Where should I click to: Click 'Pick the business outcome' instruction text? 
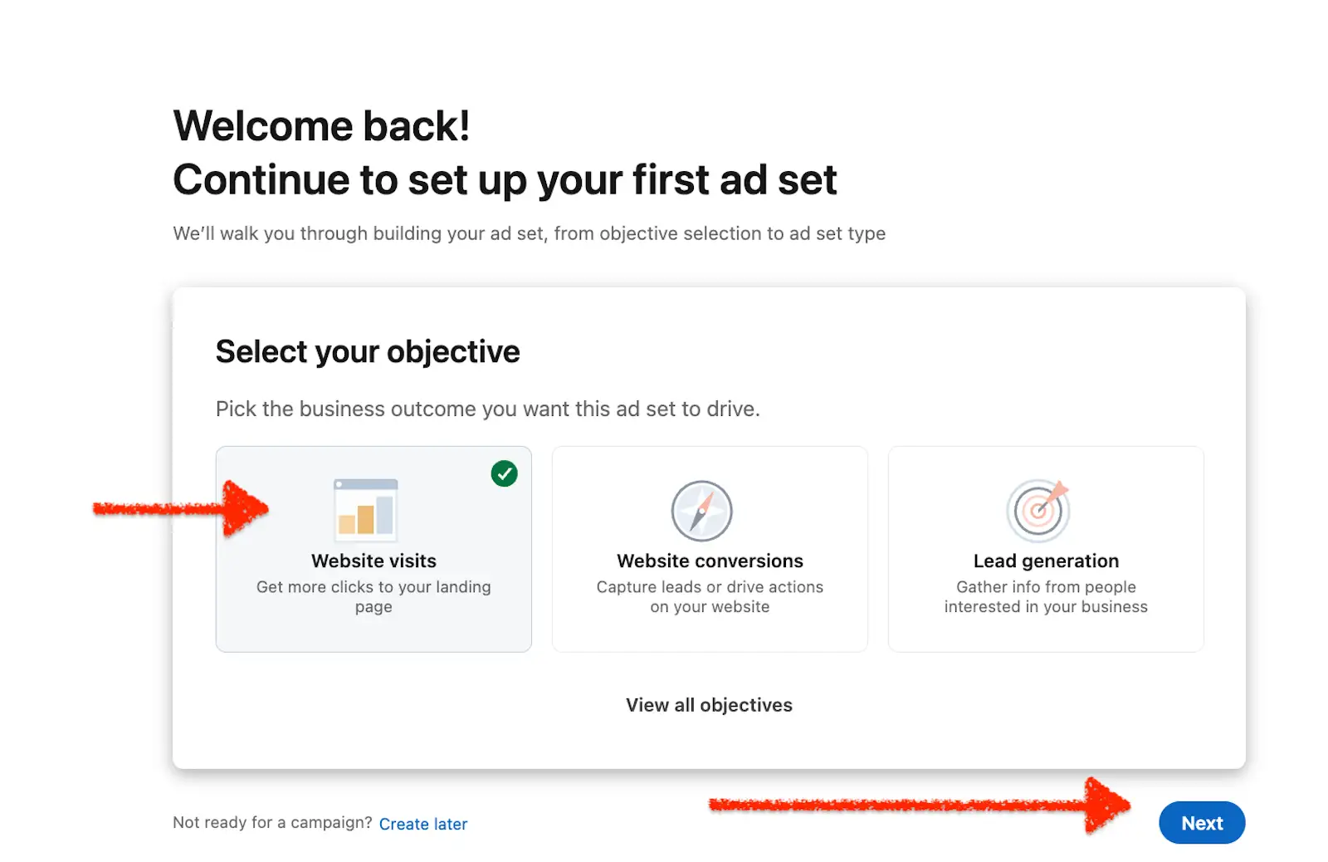click(x=487, y=409)
